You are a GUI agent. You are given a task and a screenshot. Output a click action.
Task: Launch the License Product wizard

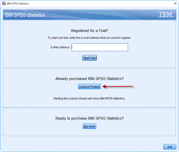(89, 87)
